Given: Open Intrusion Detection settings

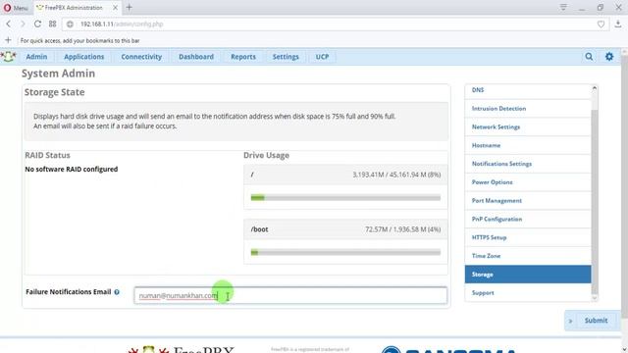Looking at the screenshot, I should pyautogui.click(x=528, y=109).
